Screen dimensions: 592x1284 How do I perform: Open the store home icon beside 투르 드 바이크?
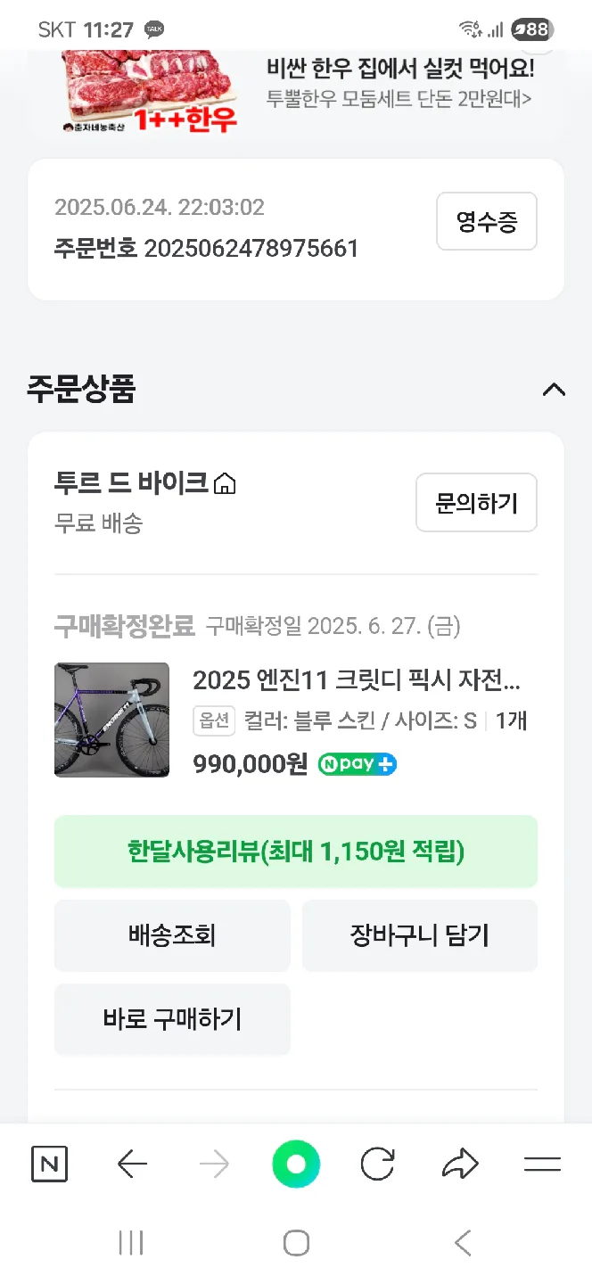(x=226, y=485)
